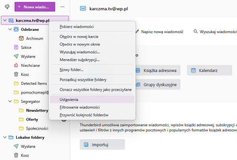Click the Segregator folder icon
The image size is (237, 160).
tap(16, 101)
